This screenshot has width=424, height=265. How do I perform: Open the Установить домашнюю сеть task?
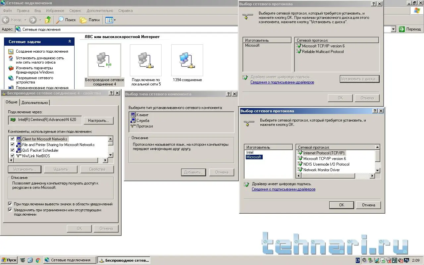click(40, 60)
